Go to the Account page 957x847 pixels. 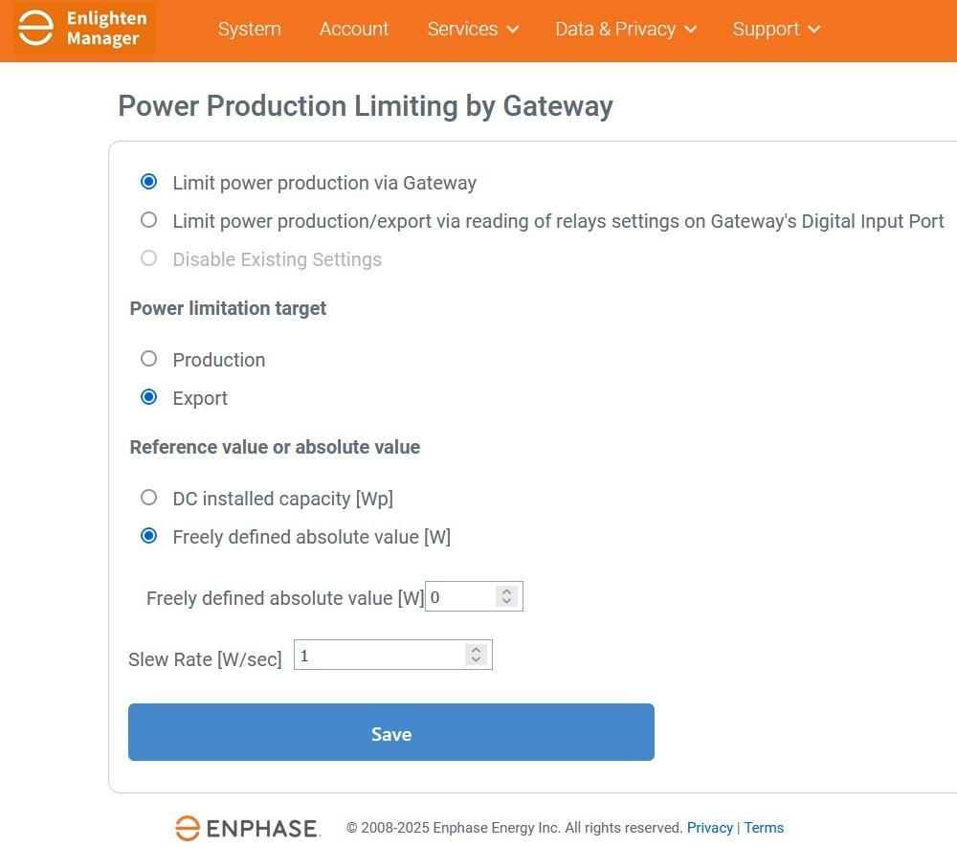click(354, 29)
